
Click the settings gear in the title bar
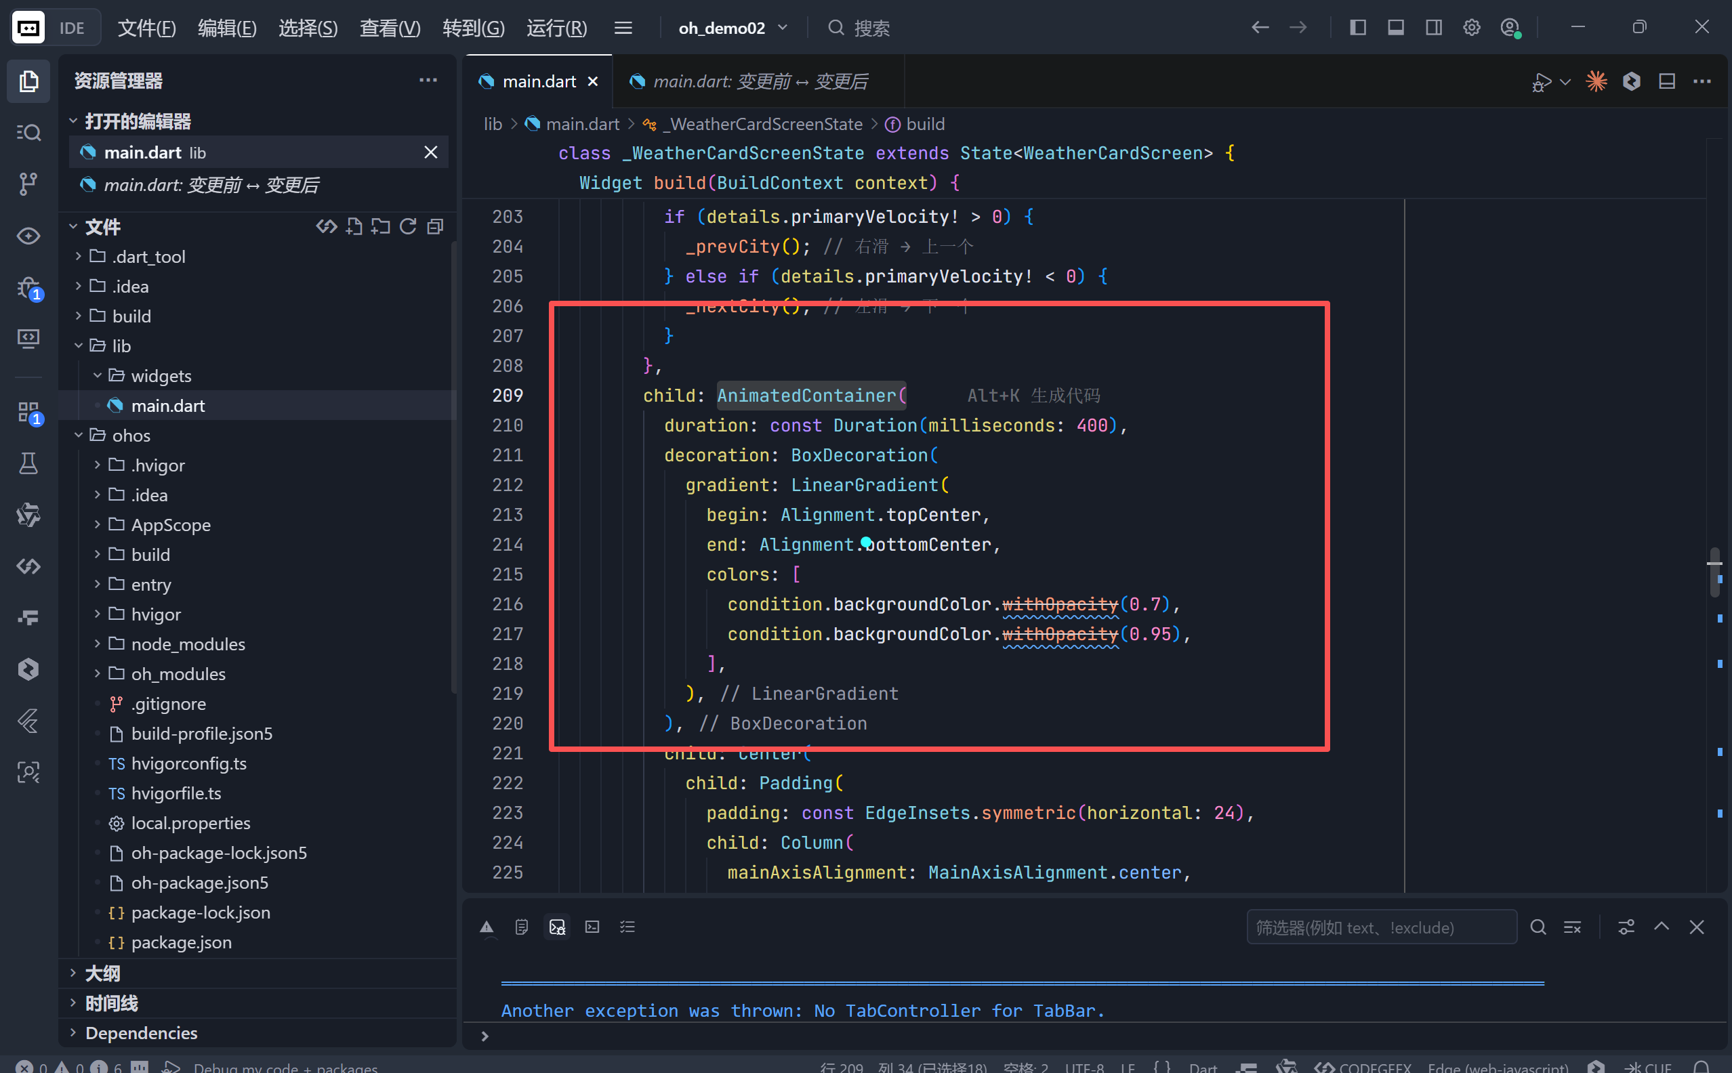coord(1472,28)
